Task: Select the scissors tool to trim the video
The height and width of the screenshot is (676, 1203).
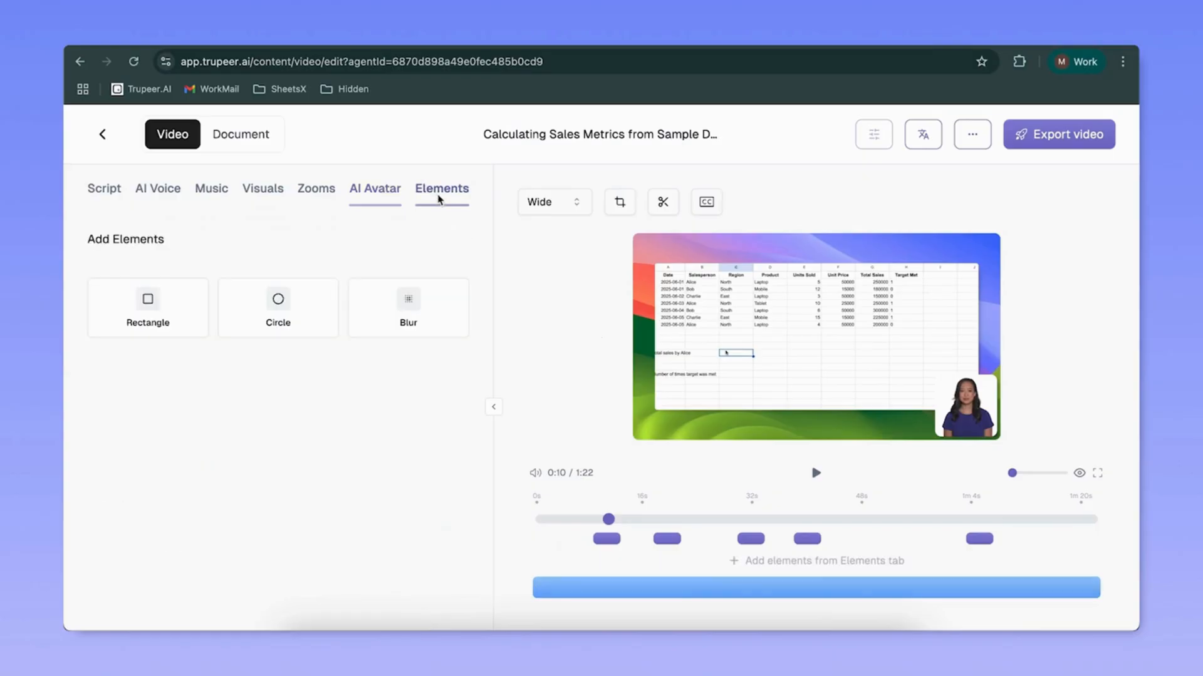Action: (663, 202)
